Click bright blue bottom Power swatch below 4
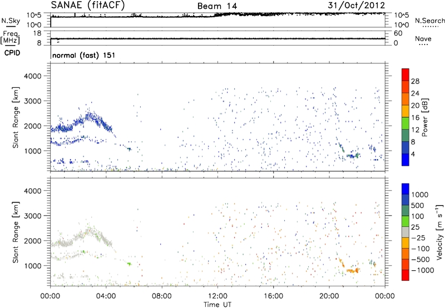The image size is (445, 308). (x=406, y=160)
